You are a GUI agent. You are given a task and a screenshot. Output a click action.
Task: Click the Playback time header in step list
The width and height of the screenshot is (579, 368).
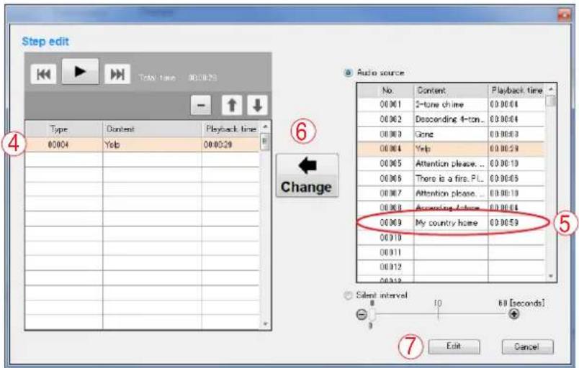pyautogui.click(x=231, y=129)
